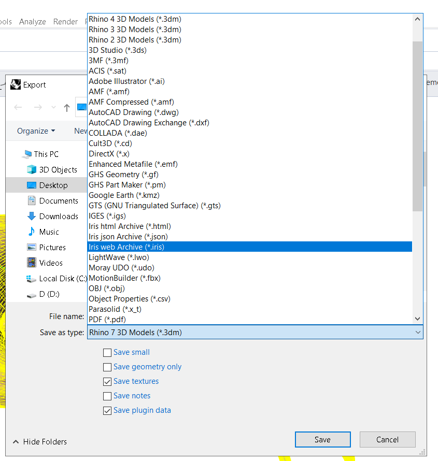Screen dimensions: 438x461
Task: Collapse the folder pane with Hide Folders
Action: click(40, 442)
